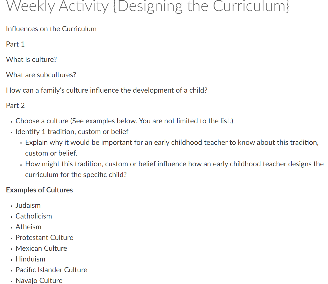Click the Part 2 text
This screenshot has height=284, width=328.
tap(15, 105)
